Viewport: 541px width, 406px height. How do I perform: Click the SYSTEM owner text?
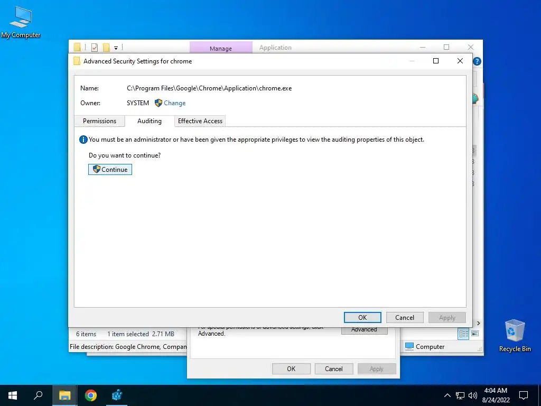tap(138, 103)
